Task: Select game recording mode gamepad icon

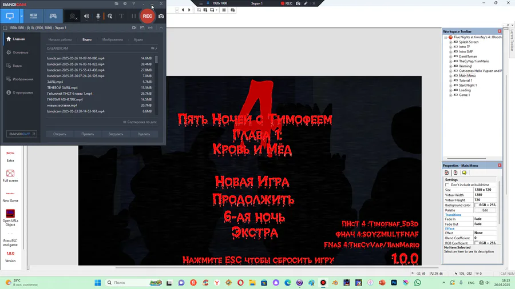Action: click(x=53, y=16)
